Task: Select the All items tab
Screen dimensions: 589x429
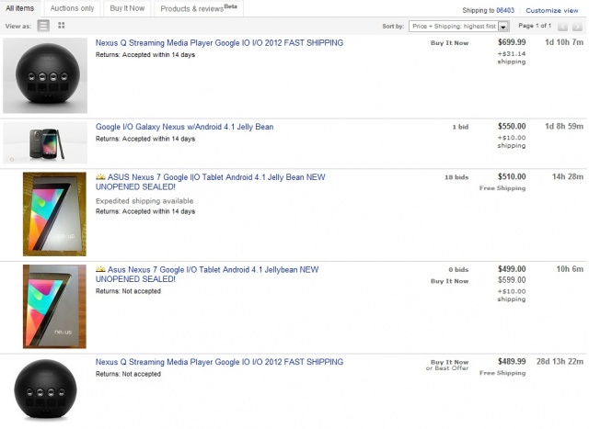Action: [x=20, y=8]
